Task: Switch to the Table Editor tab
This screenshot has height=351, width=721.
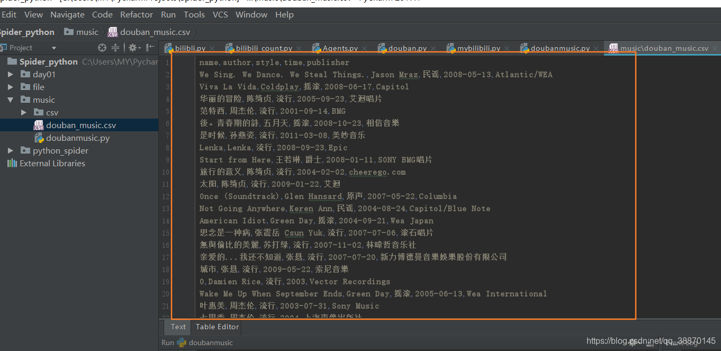Action: 218,327
